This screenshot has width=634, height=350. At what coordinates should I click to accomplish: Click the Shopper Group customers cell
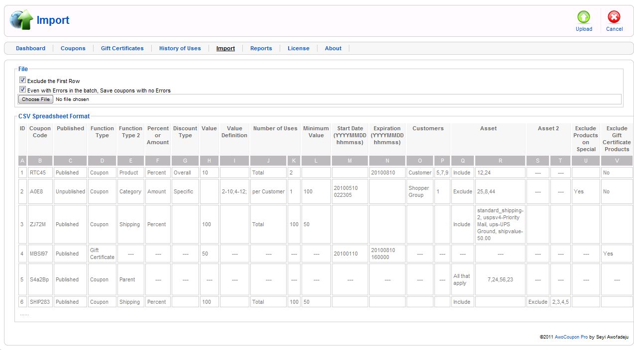pos(420,191)
